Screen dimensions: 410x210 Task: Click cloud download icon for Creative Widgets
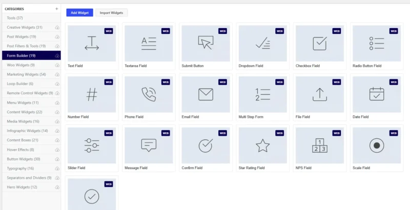click(x=57, y=28)
